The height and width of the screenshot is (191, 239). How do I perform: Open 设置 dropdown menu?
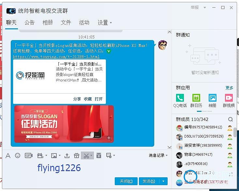point(105,23)
